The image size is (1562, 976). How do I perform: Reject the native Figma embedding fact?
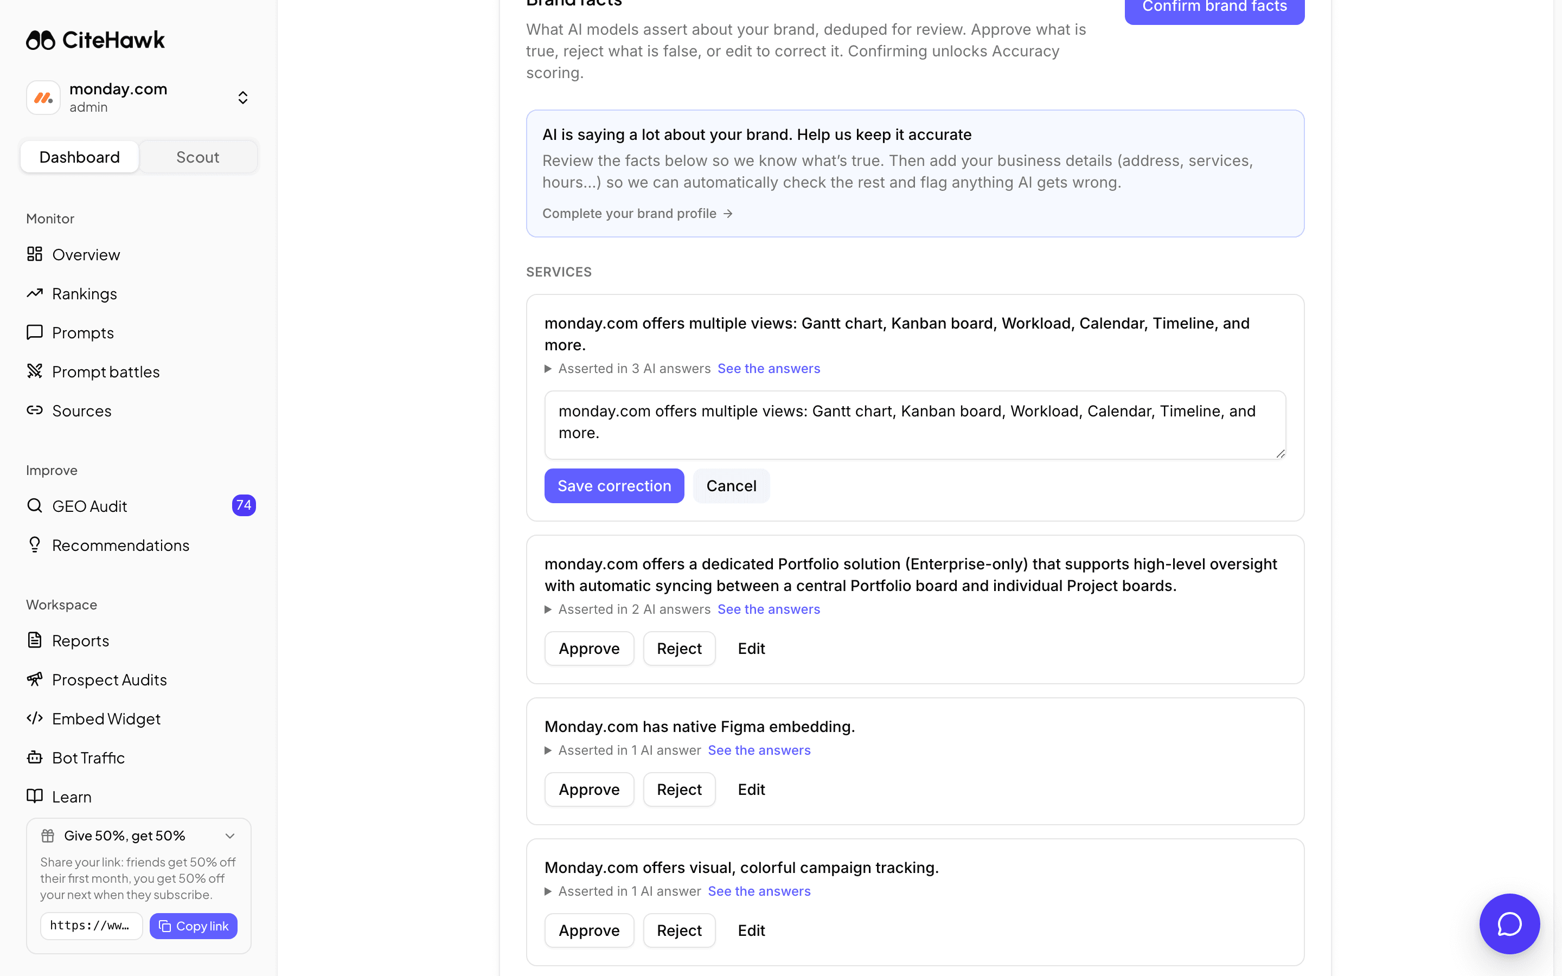point(679,789)
